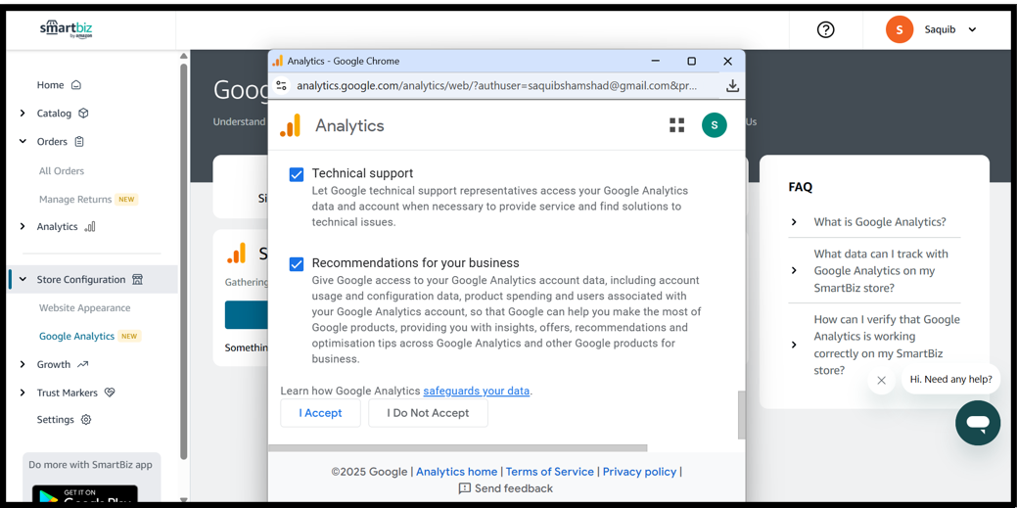1017x508 pixels.
Task: Click the SmartBiz logo
Action: click(67, 28)
